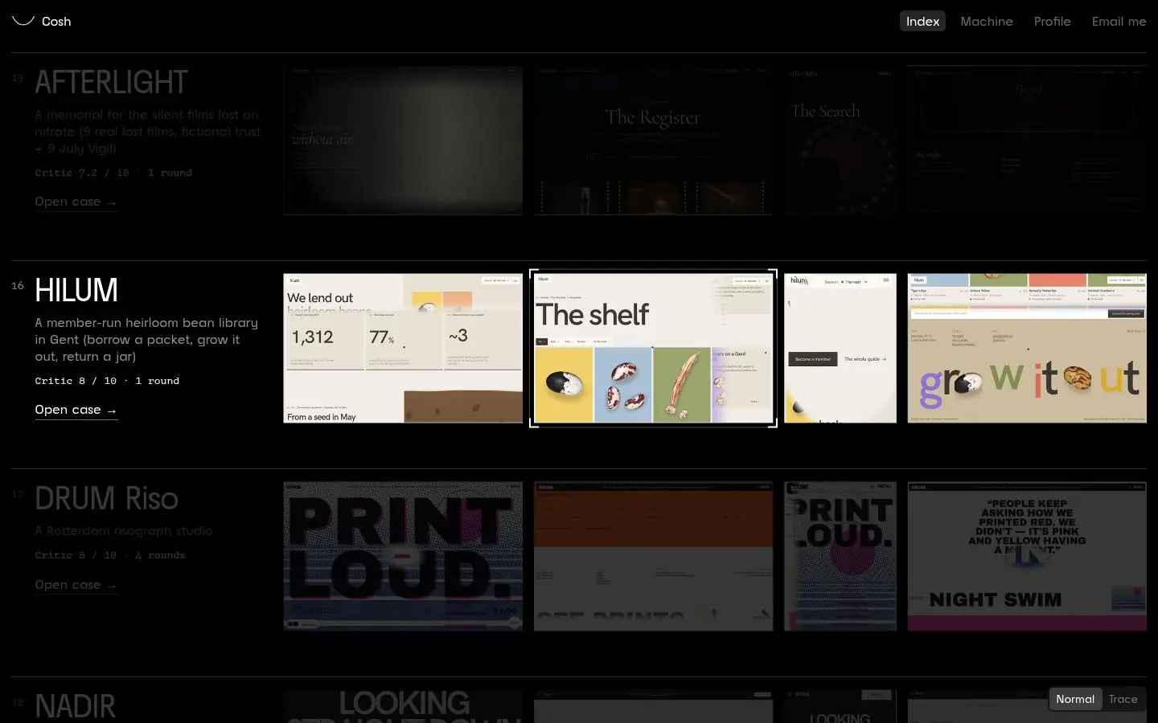Click the Cosh logo icon

click(x=23, y=21)
